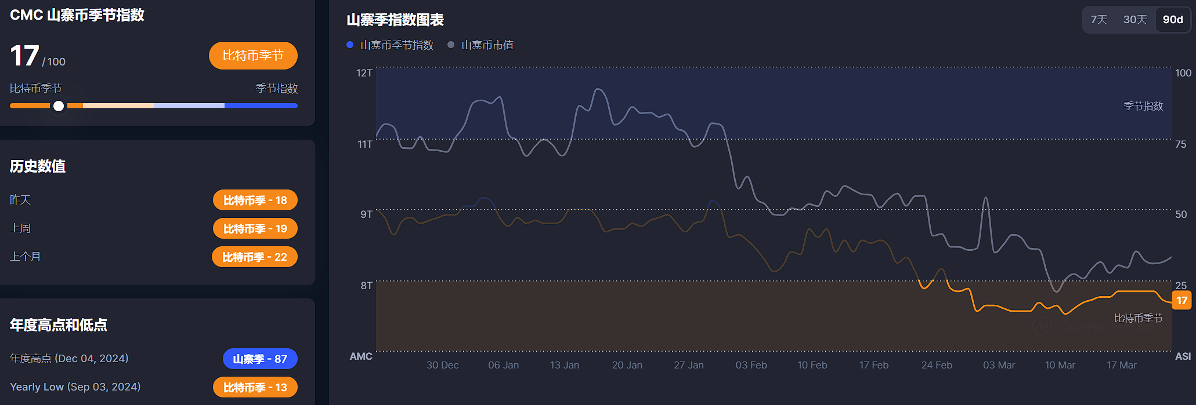
Task: Click the 上周 比特币季 - 19 badge
Action: (x=255, y=229)
